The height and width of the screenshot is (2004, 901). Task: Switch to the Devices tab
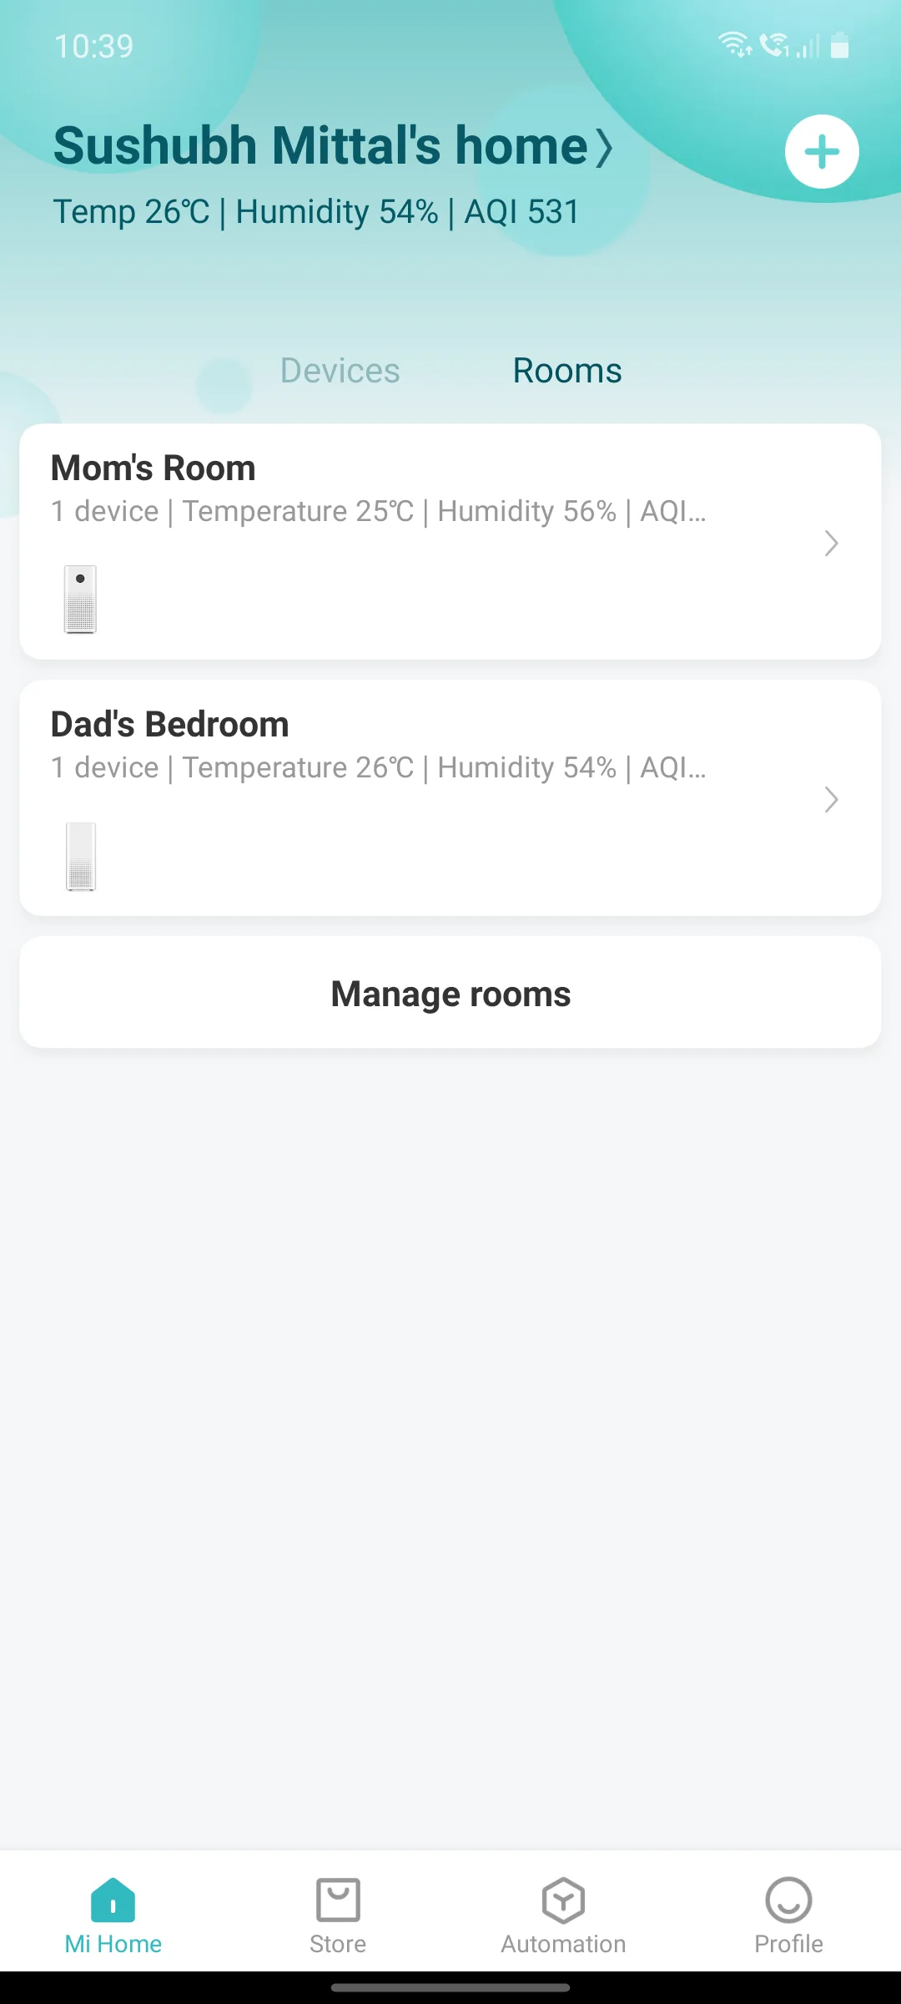point(340,371)
